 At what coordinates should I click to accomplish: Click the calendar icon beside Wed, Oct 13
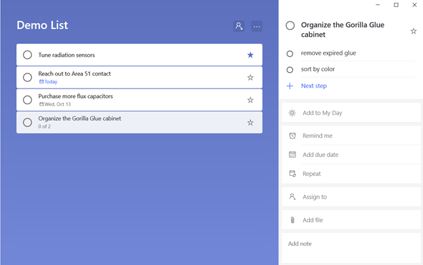point(41,104)
